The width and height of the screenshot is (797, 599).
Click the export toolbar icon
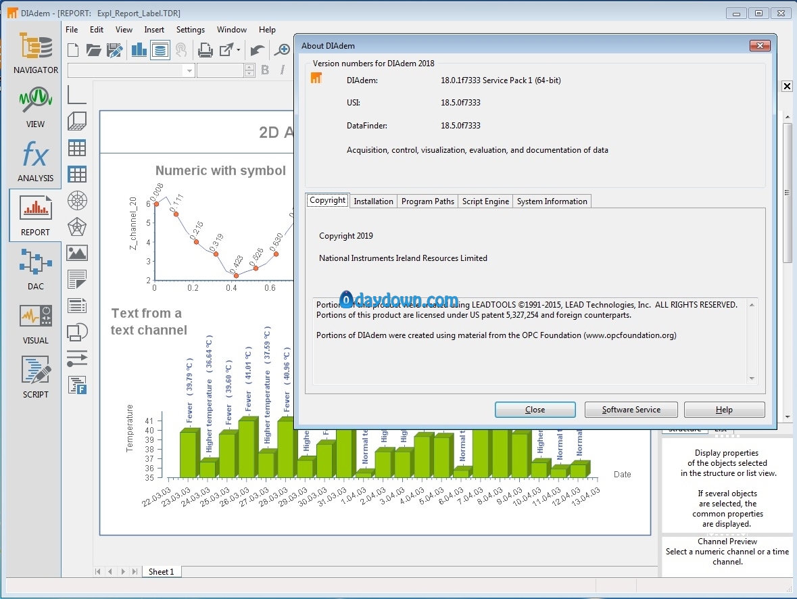(x=226, y=50)
